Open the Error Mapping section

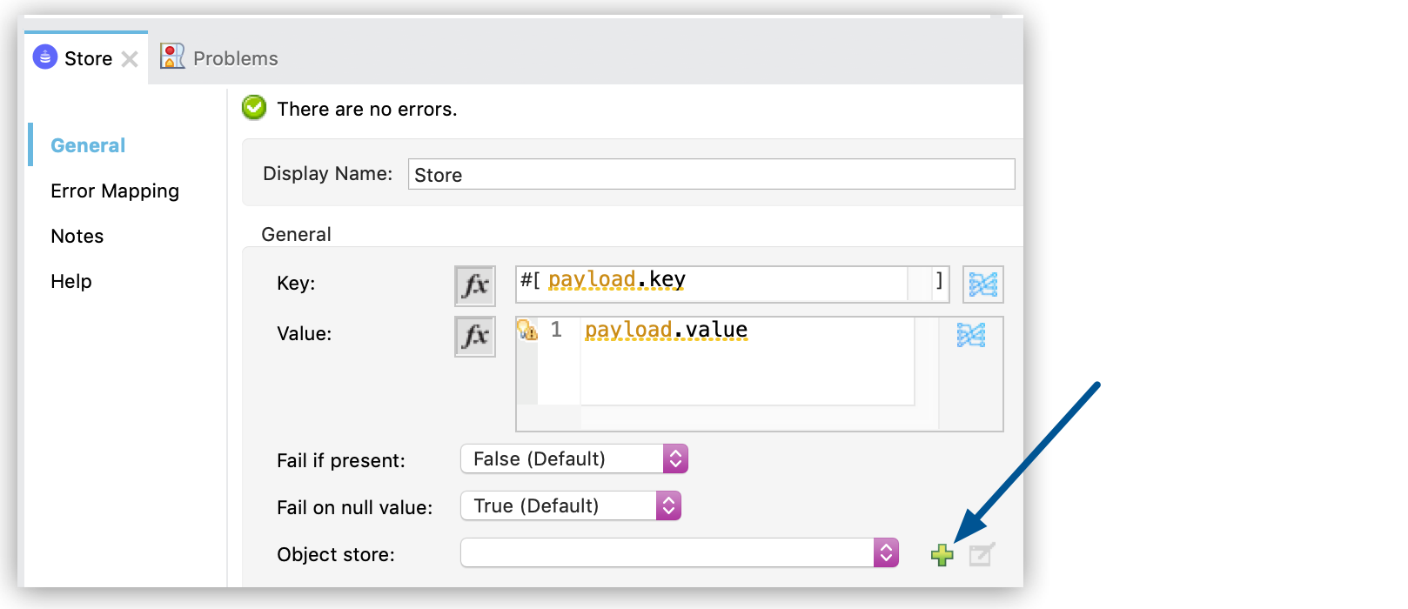pyautogui.click(x=115, y=191)
